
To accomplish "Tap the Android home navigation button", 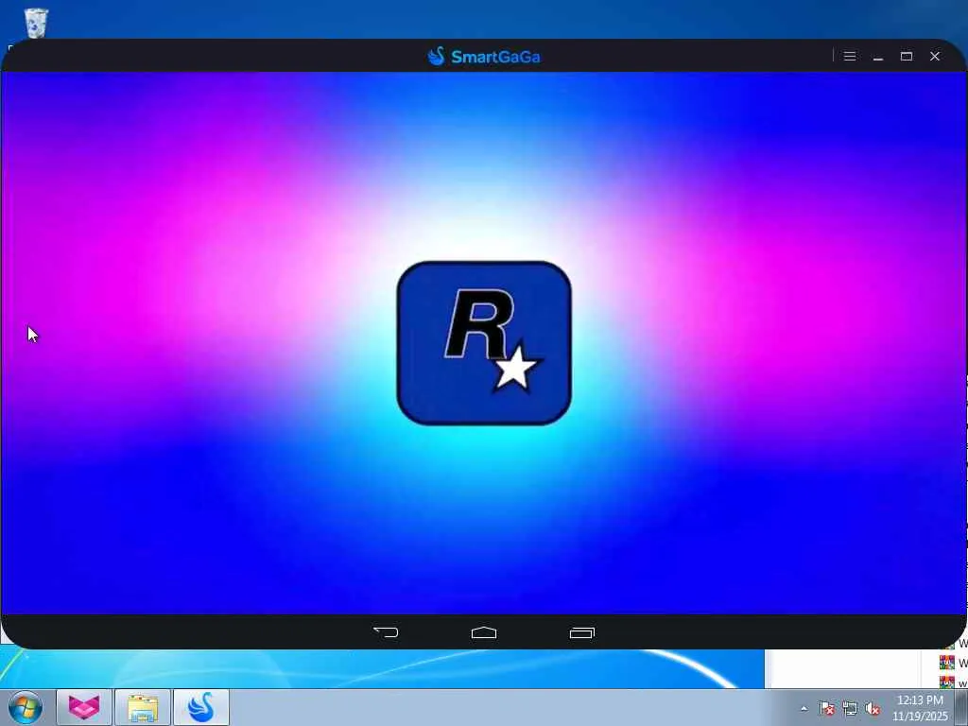I will click(x=484, y=632).
